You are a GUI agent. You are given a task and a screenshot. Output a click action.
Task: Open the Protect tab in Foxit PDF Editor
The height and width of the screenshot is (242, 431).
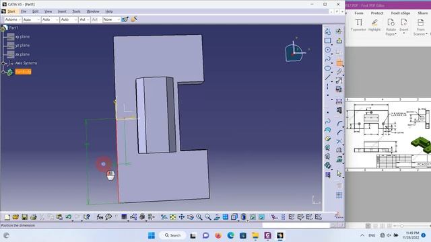[x=377, y=13]
